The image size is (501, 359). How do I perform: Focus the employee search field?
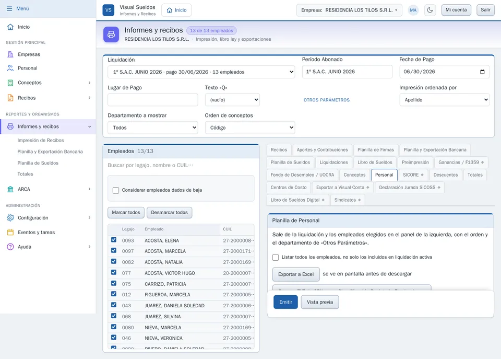tap(181, 165)
